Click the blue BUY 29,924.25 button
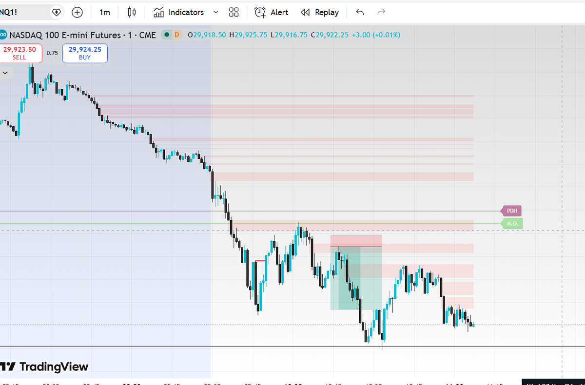Viewport: 585px width, 385px height. click(x=85, y=53)
